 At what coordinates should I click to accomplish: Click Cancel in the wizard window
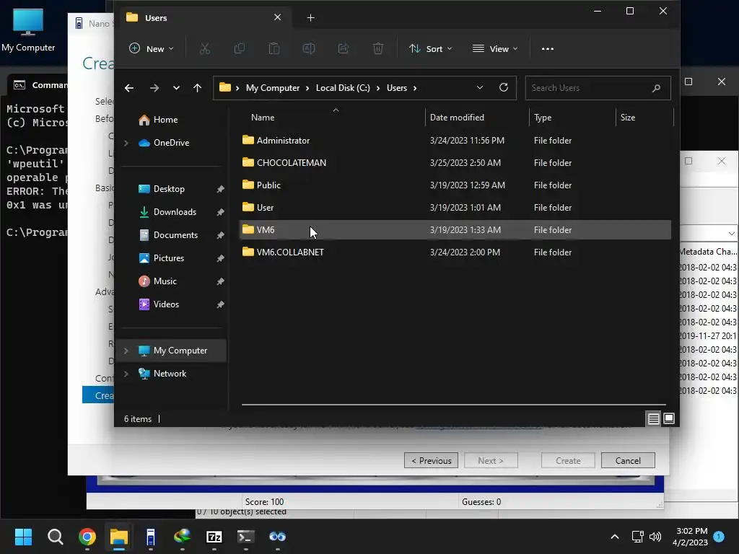(628, 460)
